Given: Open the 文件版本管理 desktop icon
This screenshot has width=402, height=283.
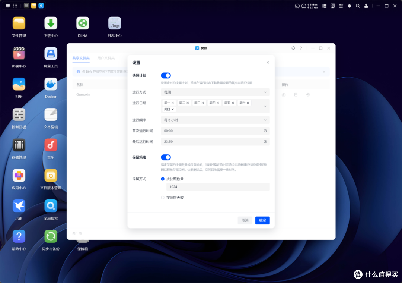Looking at the screenshot, I should point(51,176).
